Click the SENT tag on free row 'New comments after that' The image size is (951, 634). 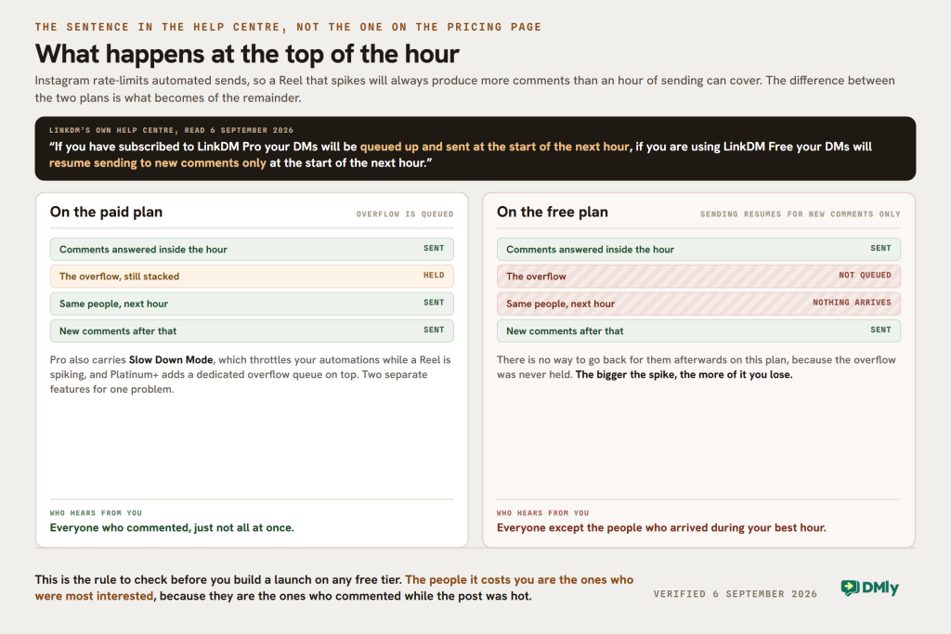[880, 330]
